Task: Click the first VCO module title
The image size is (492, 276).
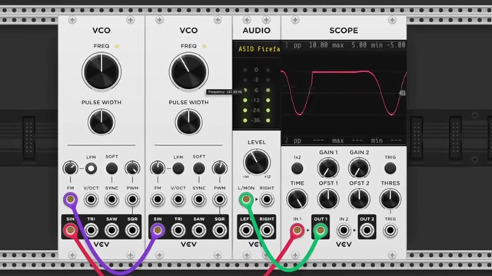Action: [101, 31]
